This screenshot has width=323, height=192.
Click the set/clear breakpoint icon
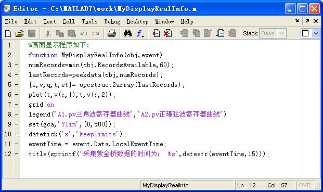pos(156,33)
